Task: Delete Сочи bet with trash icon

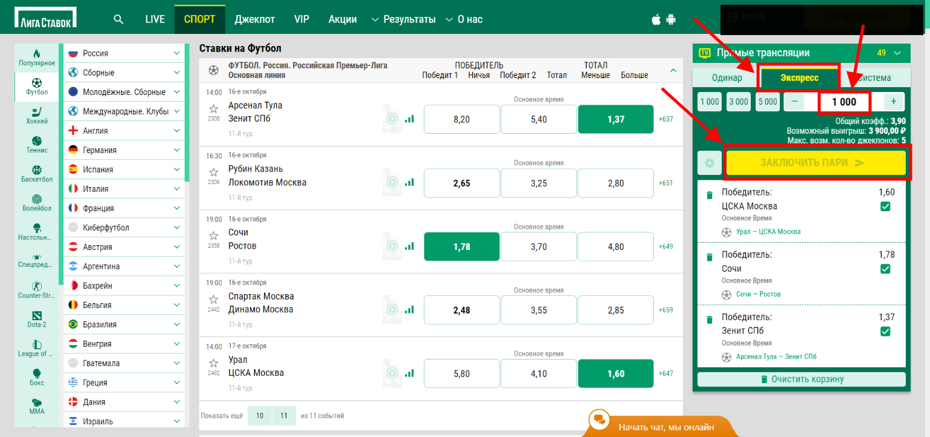Action: click(x=709, y=258)
